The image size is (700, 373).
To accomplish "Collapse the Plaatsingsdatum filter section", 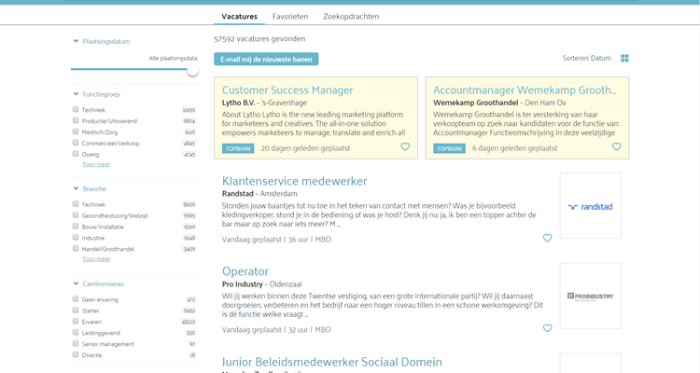I will click(x=76, y=41).
